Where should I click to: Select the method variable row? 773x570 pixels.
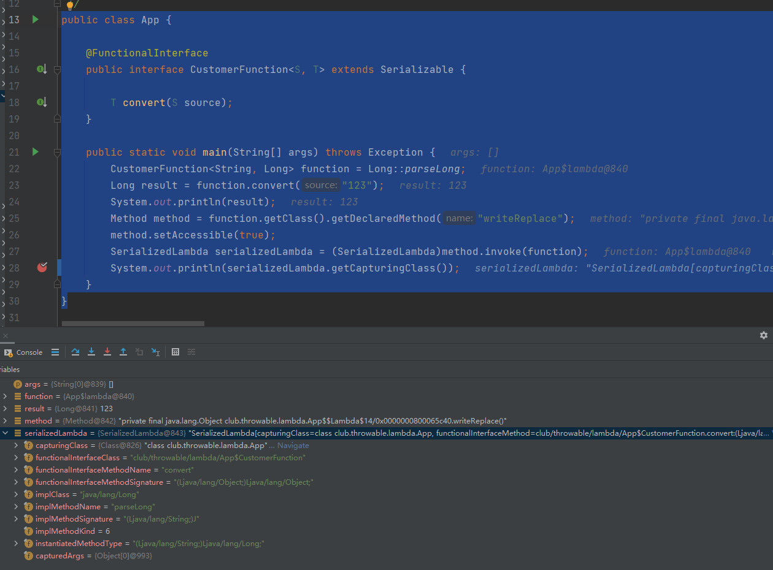point(39,420)
